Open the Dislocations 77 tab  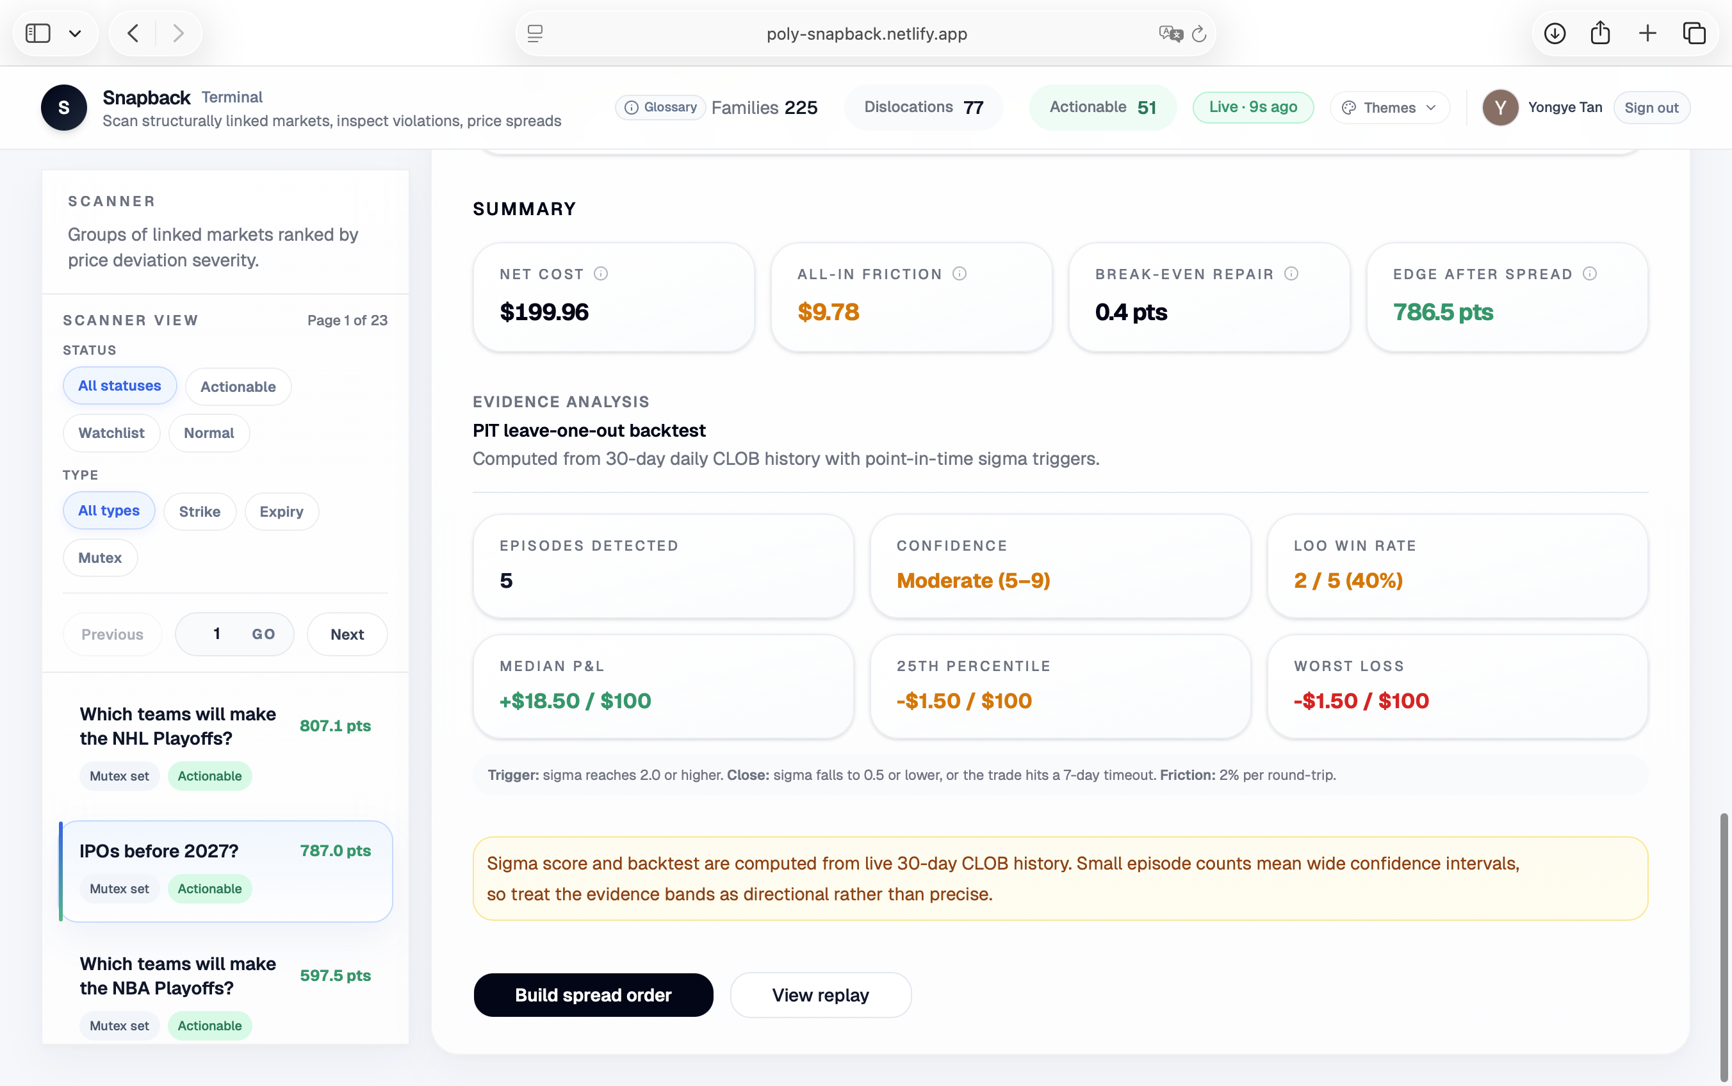[x=923, y=107]
